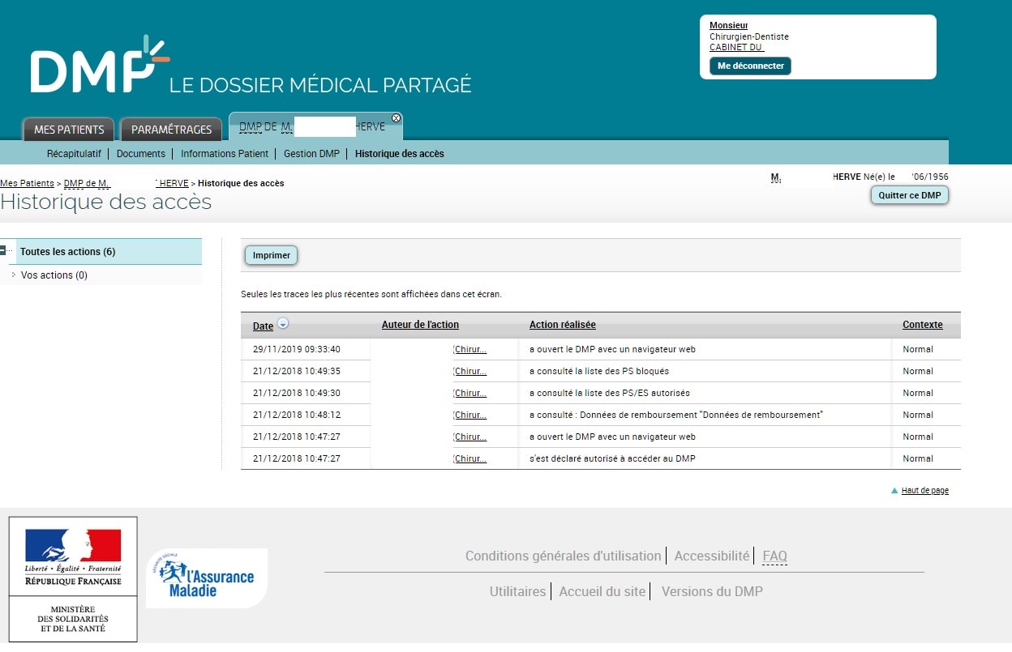
Task: Open the FAQ footer link
Action: pyautogui.click(x=774, y=556)
